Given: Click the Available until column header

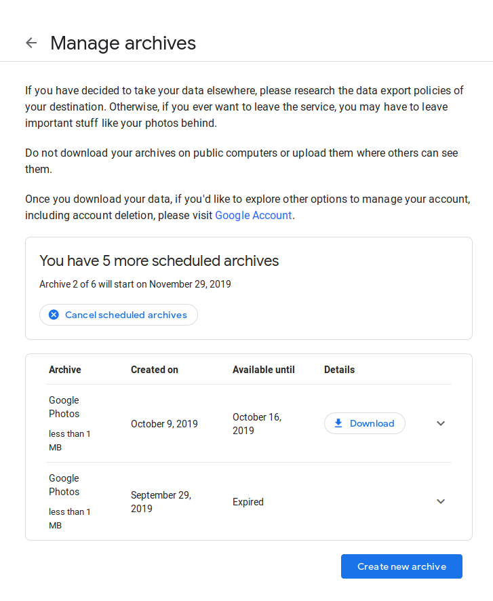Looking at the screenshot, I should pos(263,370).
